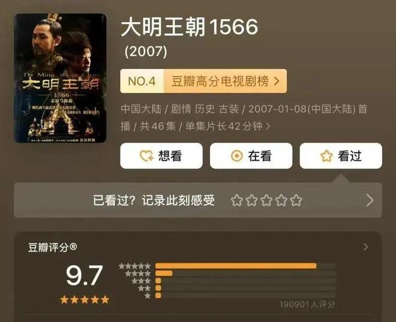
Task: Expand show details after 单集片长42分钟
Action: [268, 126]
